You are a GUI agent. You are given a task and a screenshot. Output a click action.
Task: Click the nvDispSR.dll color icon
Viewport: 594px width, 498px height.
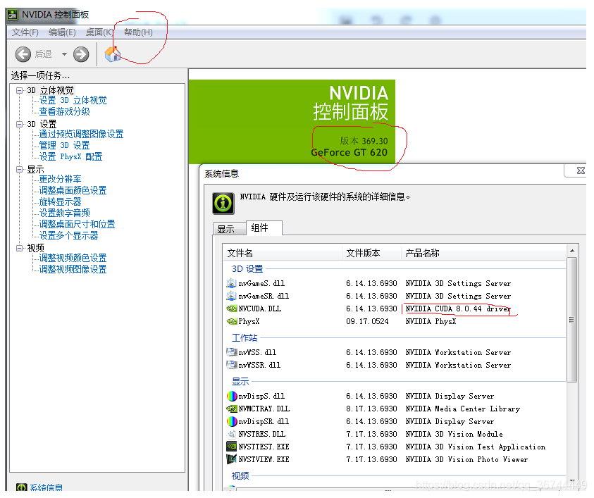[231, 421]
